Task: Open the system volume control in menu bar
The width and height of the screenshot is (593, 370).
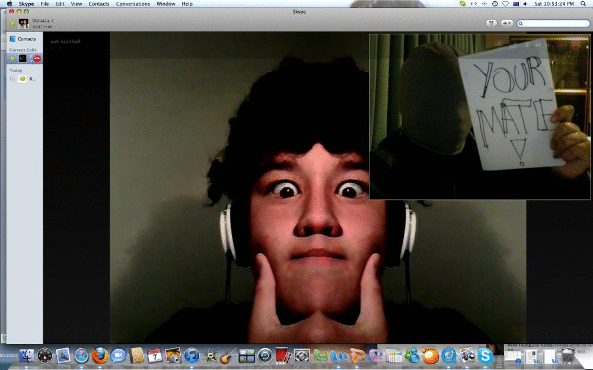Action: 525,4
